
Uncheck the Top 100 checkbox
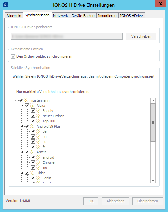coord(33,121)
